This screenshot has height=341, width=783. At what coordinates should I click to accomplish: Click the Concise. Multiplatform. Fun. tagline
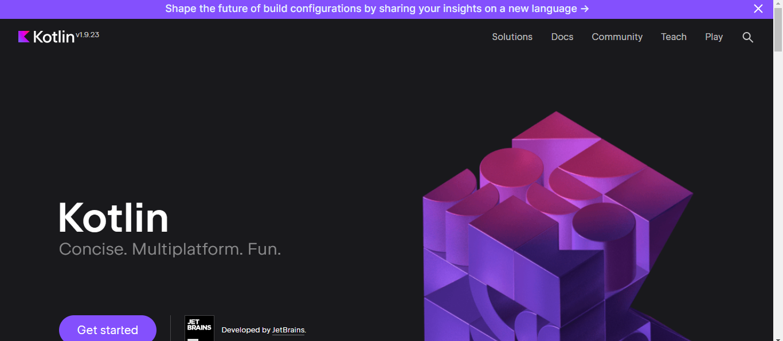(x=170, y=249)
